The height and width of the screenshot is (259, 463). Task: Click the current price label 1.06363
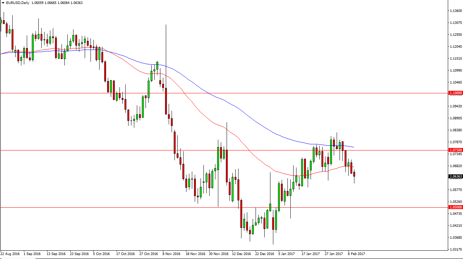click(x=456, y=177)
